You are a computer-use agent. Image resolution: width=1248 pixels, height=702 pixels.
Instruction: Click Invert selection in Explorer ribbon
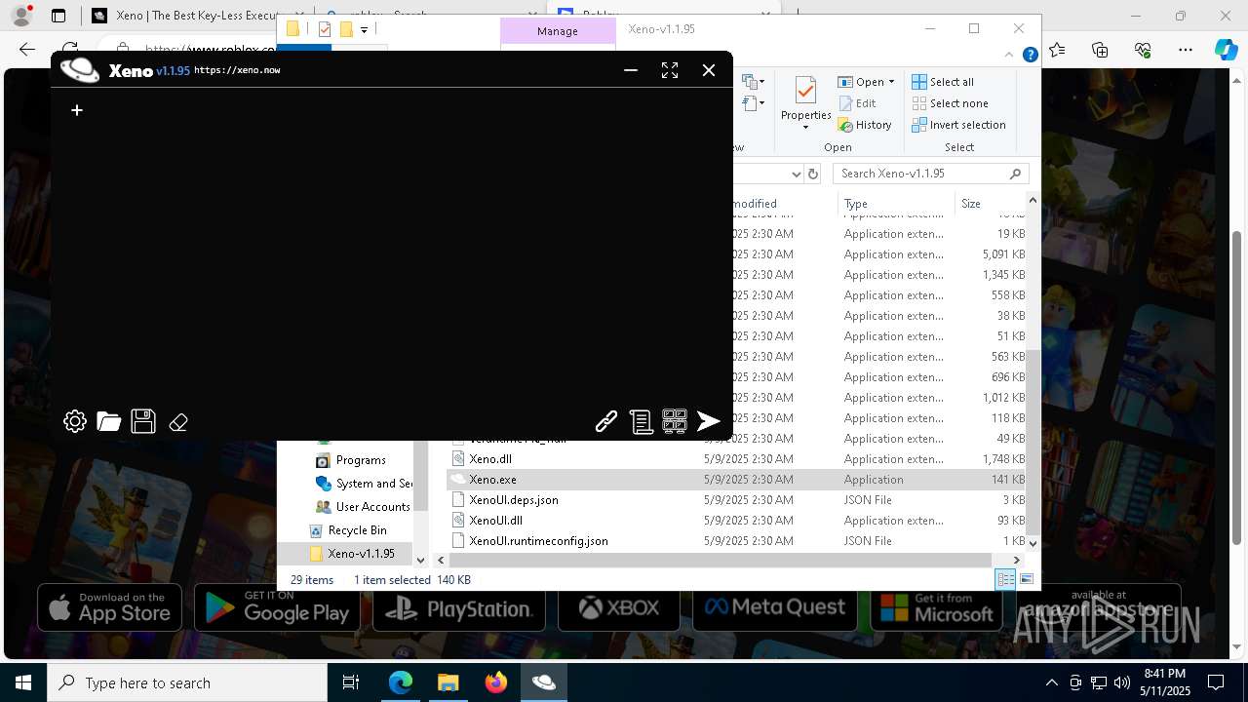pos(959,125)
